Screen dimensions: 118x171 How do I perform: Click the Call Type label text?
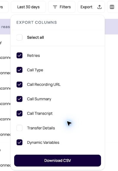point(35,70)
